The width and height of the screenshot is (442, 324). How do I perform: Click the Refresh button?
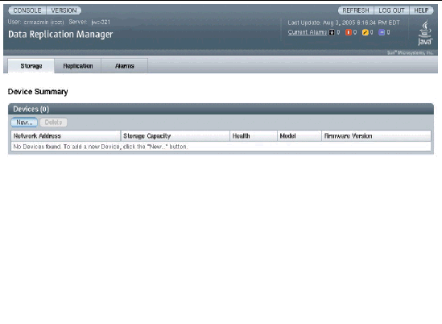tap(356, 10)
